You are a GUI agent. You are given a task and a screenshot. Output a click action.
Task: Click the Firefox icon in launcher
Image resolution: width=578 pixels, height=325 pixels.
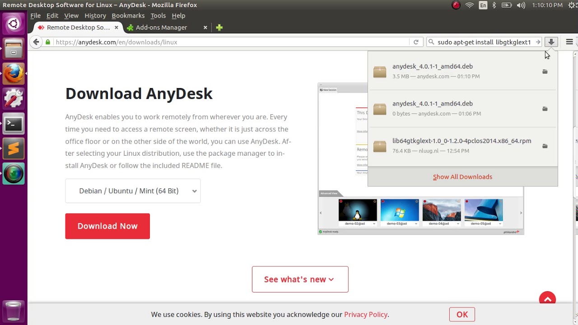[x=14, y=74]
